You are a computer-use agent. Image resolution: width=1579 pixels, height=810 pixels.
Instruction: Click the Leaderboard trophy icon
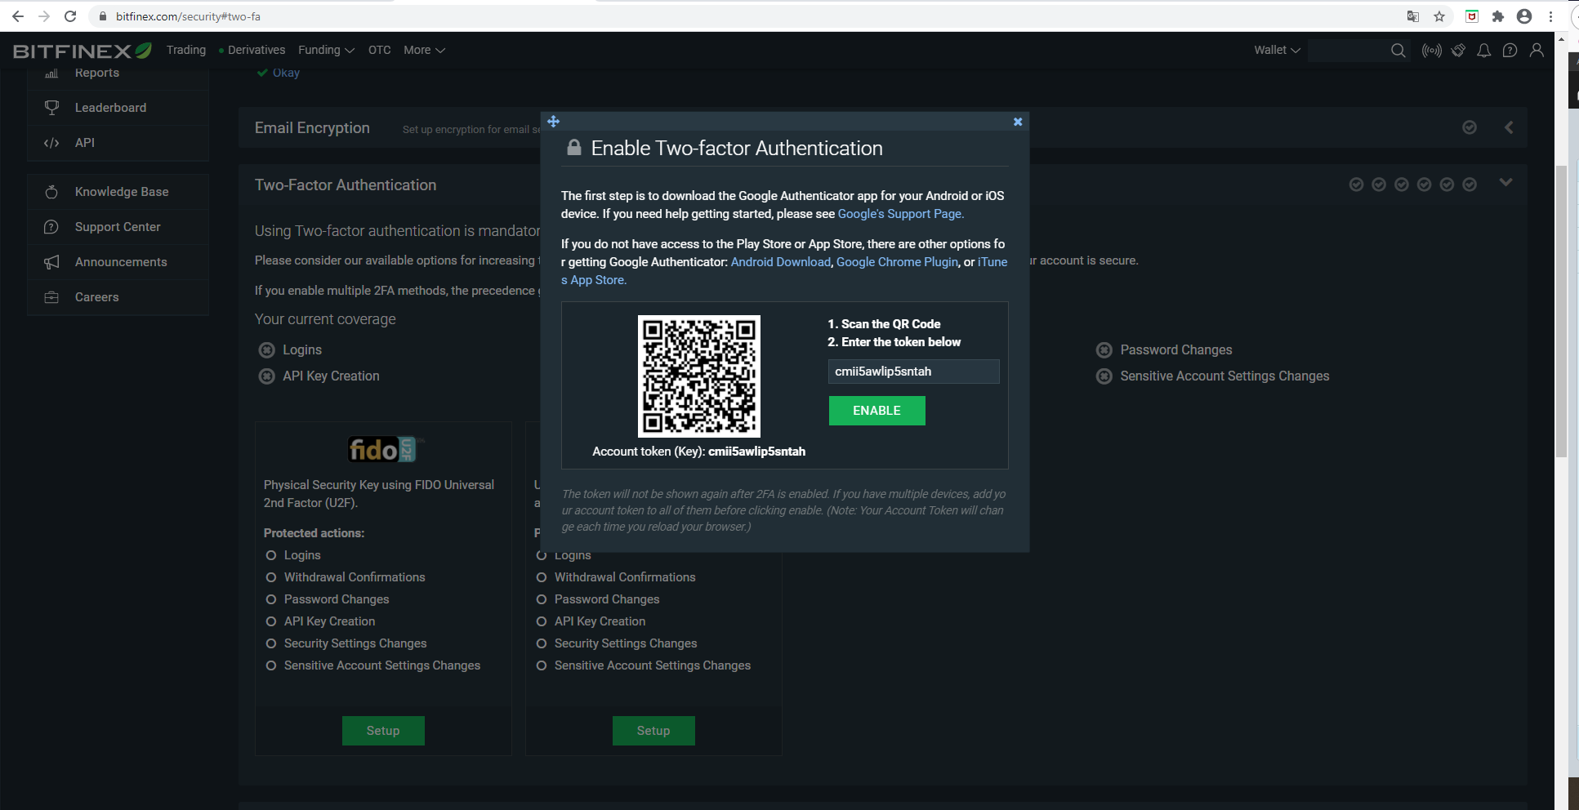[x=51, y=107]
